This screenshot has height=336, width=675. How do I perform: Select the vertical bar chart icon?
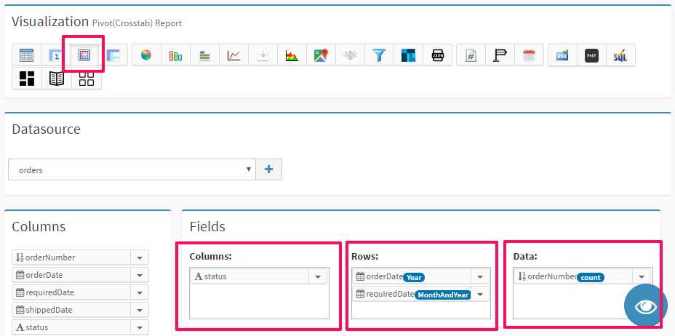point(175,55)
